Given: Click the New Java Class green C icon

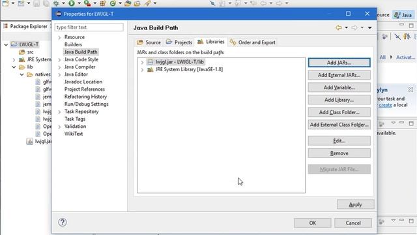Looking at the screenshot, I should click(x=113, y=3).
